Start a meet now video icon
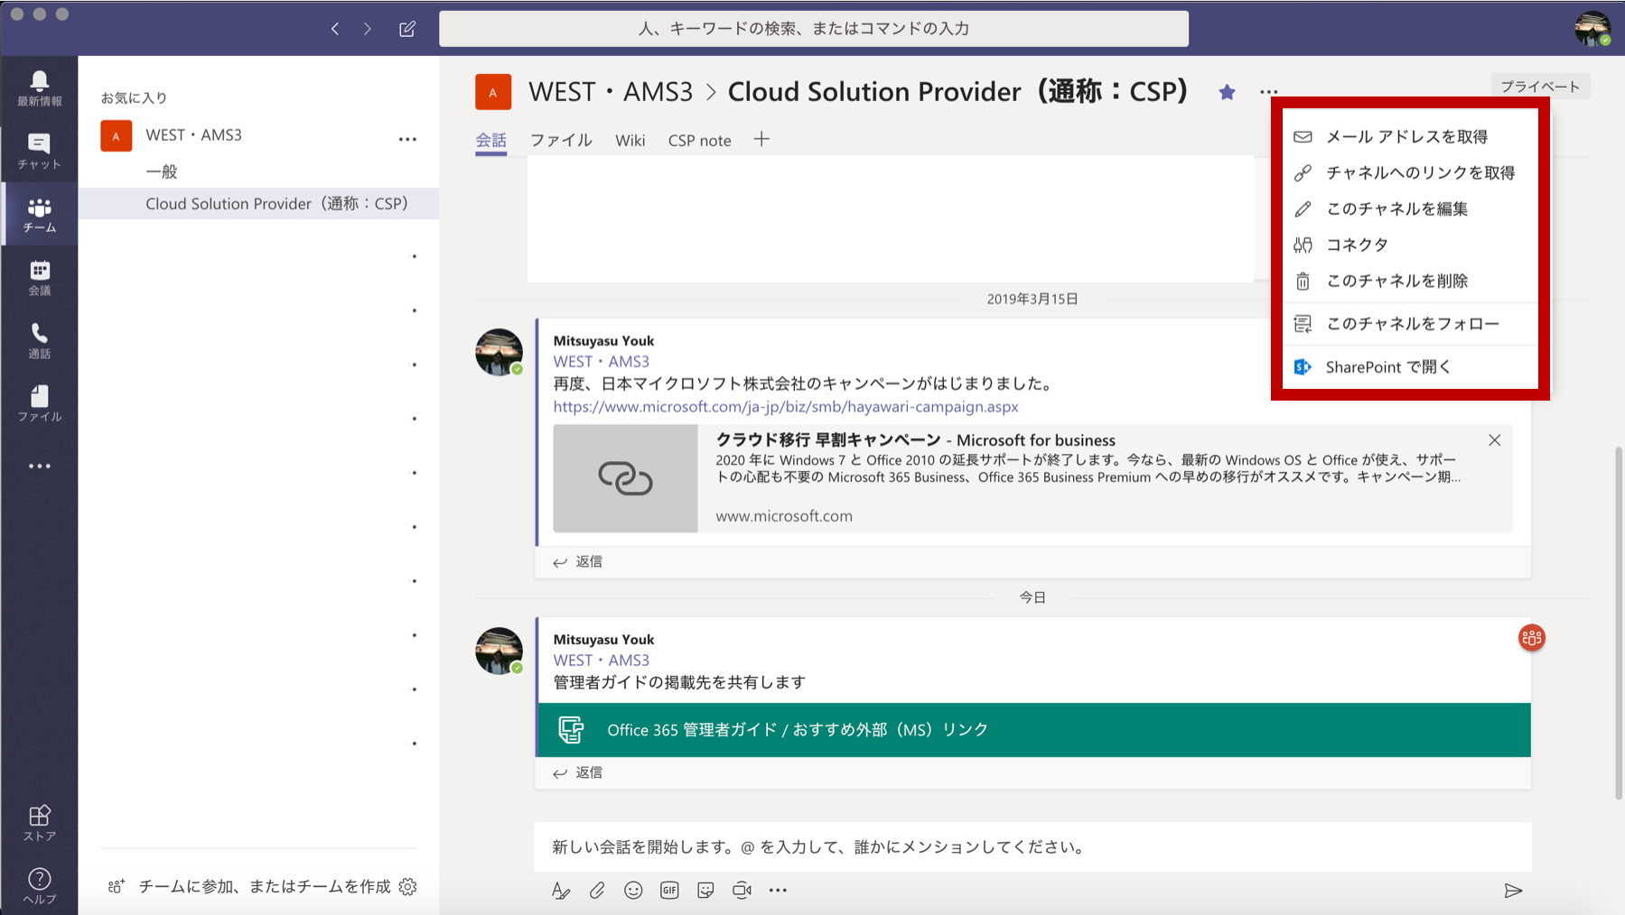The image size is (1625, 915). tap(742, 891)
